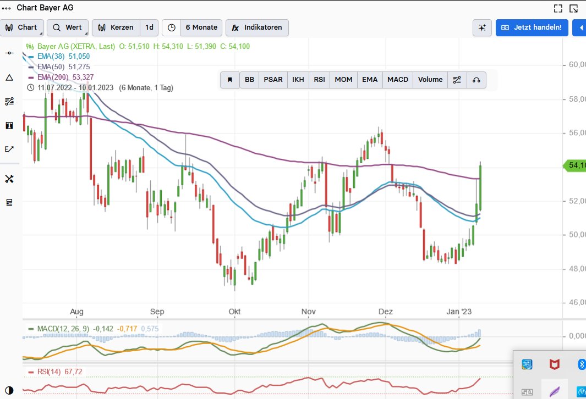Image resolution: width=586 pixels, height=399 pixels.
Task: Open the Indikatoren menu
Action: tap(257, 27)
